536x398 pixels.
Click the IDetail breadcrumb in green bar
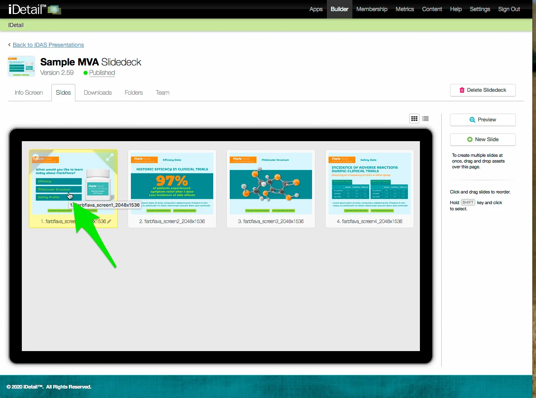point(16,25)
